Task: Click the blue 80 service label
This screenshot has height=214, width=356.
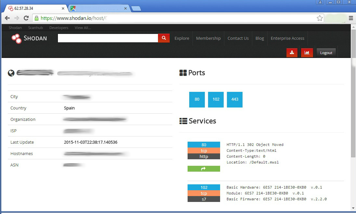Action: [x=204, y=145]
